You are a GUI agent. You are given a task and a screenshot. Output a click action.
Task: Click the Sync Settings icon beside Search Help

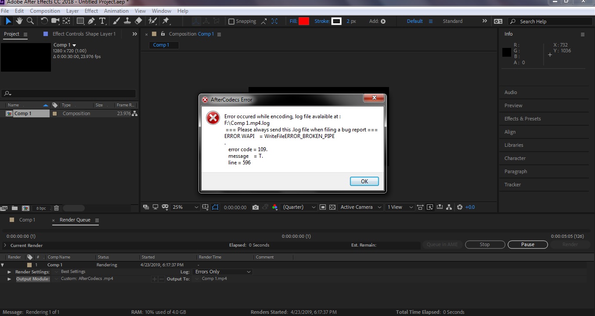coord(498,21)
